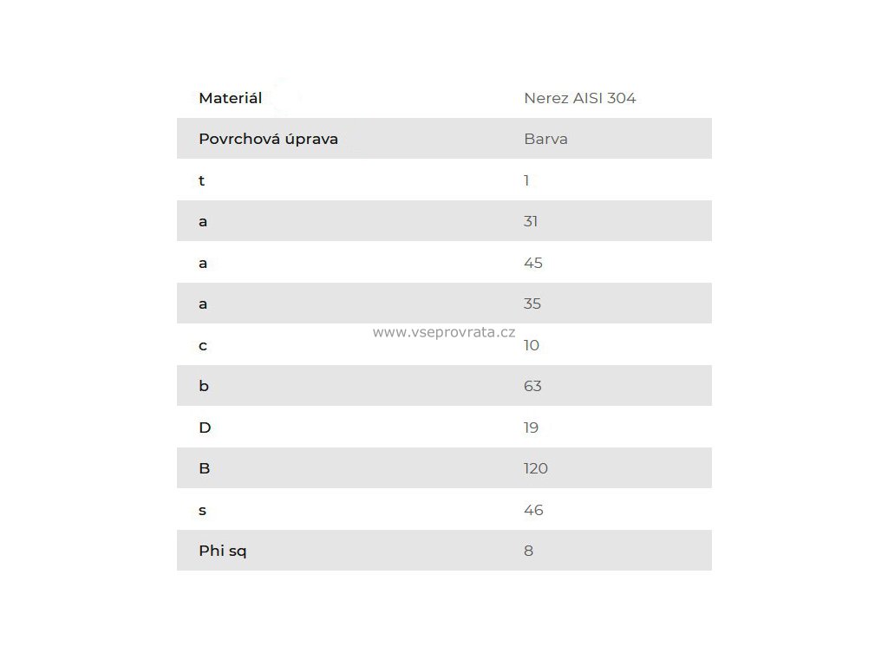Select the value 120 in the table

pos(535,468)
